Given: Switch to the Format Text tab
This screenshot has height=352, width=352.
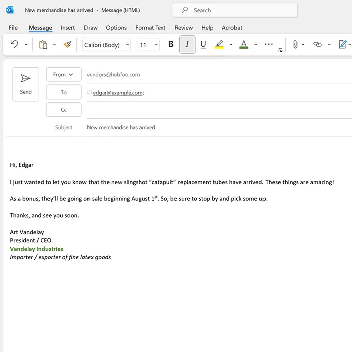Looking at the screenshot, I should pyautogui.click(x=150, y=28).
